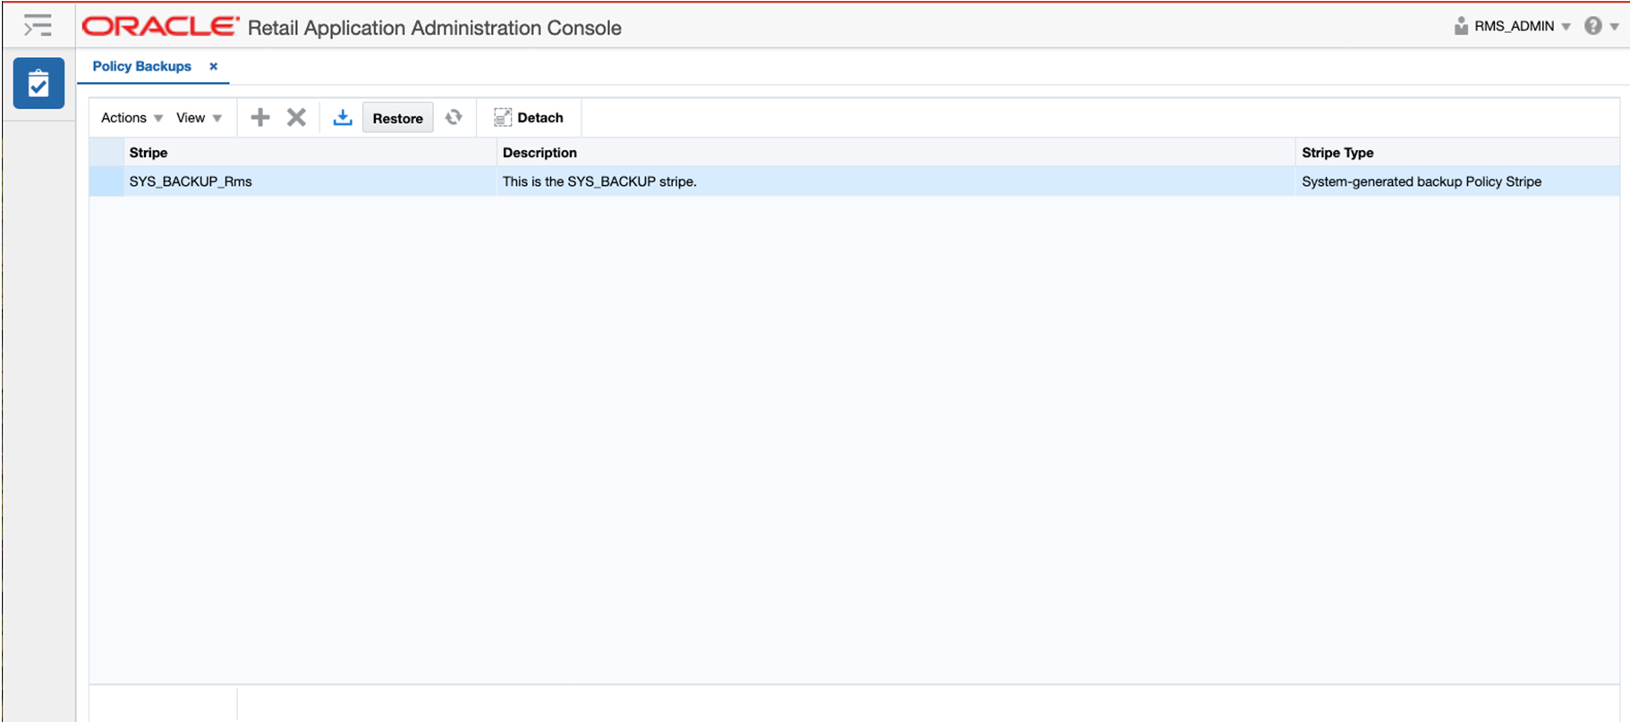Detach the table with Detach button
This screenshot has height=722, width=1630.
tap(529, 118)
